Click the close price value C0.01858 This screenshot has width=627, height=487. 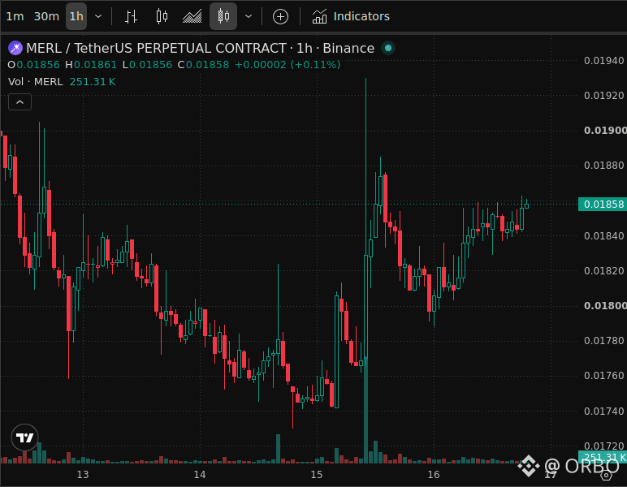tap(203, 65)
